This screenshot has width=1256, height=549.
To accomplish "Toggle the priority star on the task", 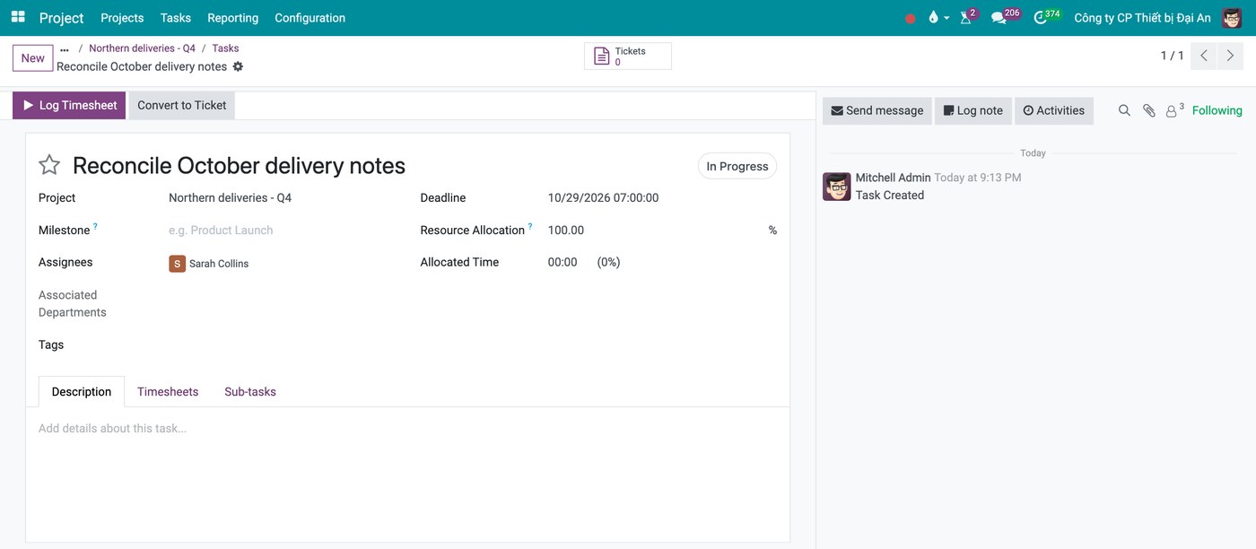I will point(49,165).
